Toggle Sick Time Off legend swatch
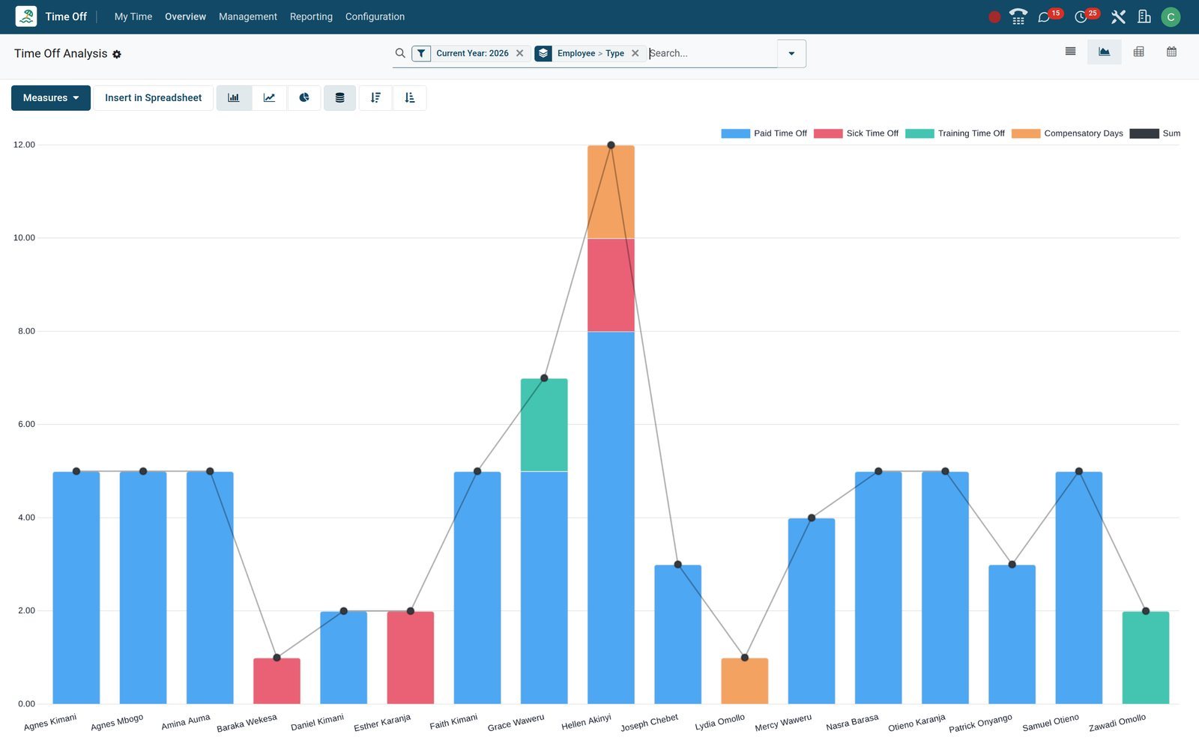Image resolution: width=1199 pixels, height=749 pixels. point(828,133)
